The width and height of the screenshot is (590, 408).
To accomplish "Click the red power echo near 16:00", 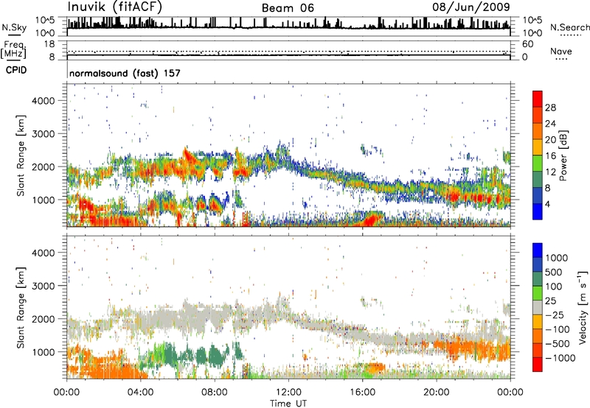I will (372, 218).
